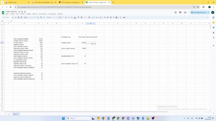Apply percent format to cell
216x121 pixels.
pyautogui.click(x=35, y=17)
